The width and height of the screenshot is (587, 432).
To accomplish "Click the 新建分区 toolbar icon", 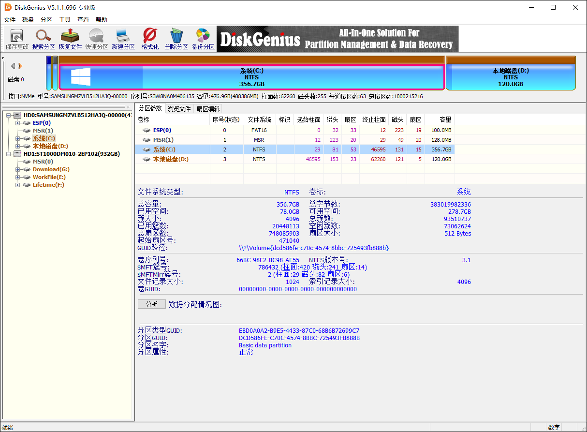I will 123,39.
